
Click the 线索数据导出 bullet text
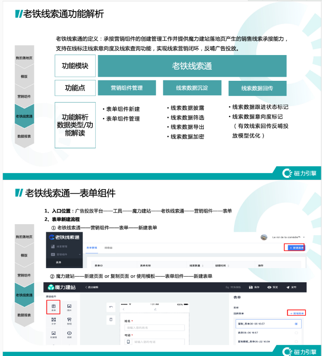pyautogui.click(x=187, y=127)
